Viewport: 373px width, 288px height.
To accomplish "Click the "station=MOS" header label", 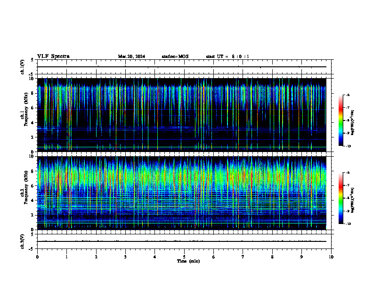I will (x=175, y=56).
